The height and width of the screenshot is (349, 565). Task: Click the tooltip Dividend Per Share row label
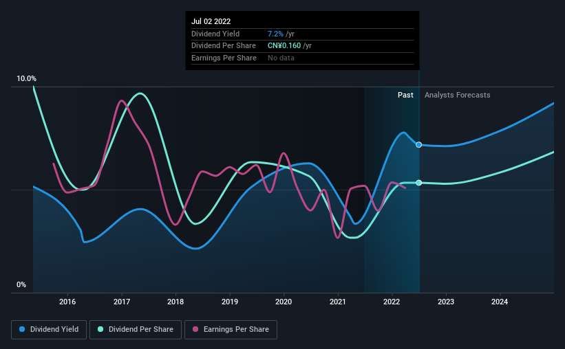(224, 46)
